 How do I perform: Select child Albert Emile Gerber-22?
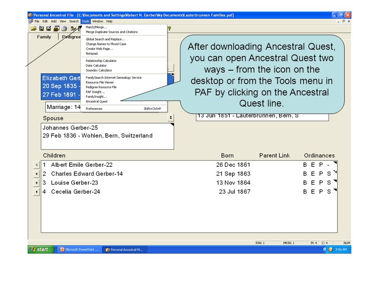[82, 165]
